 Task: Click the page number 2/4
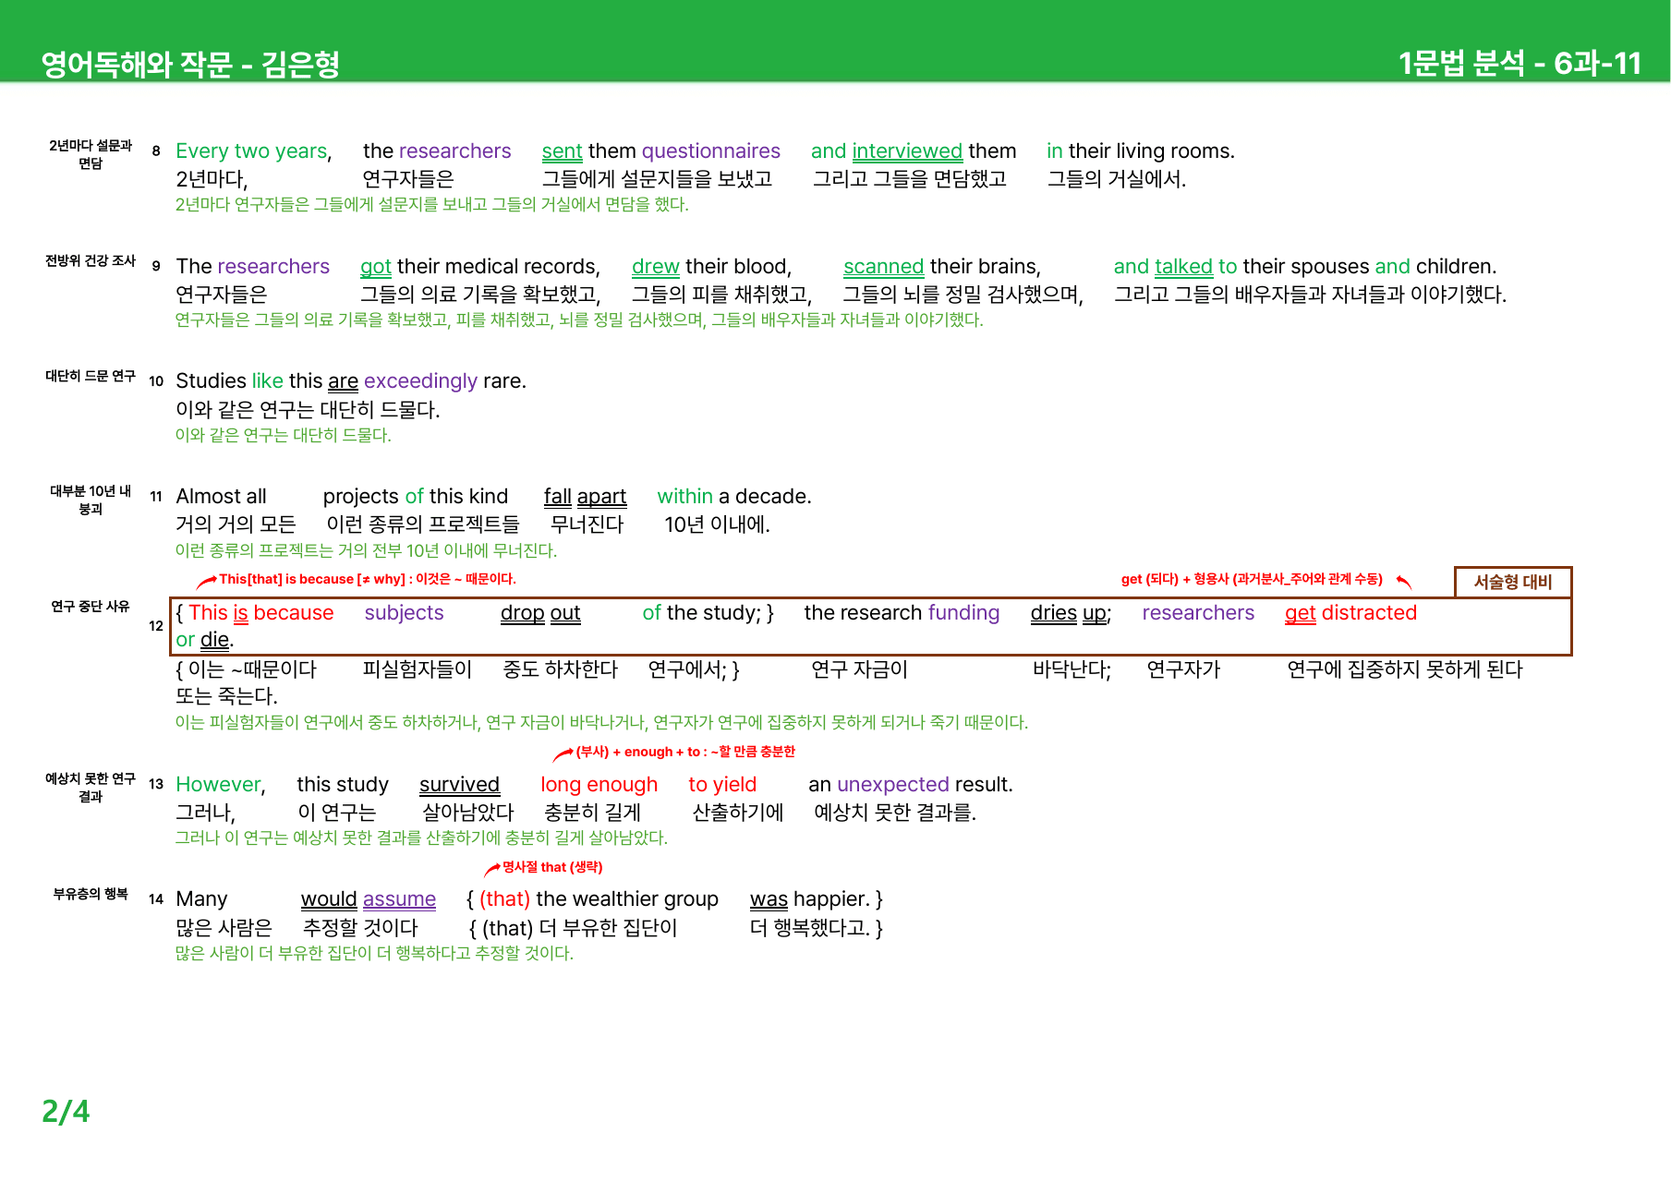(66, 1111)
